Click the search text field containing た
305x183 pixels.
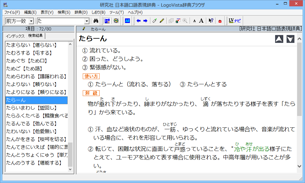pos(61,21)
